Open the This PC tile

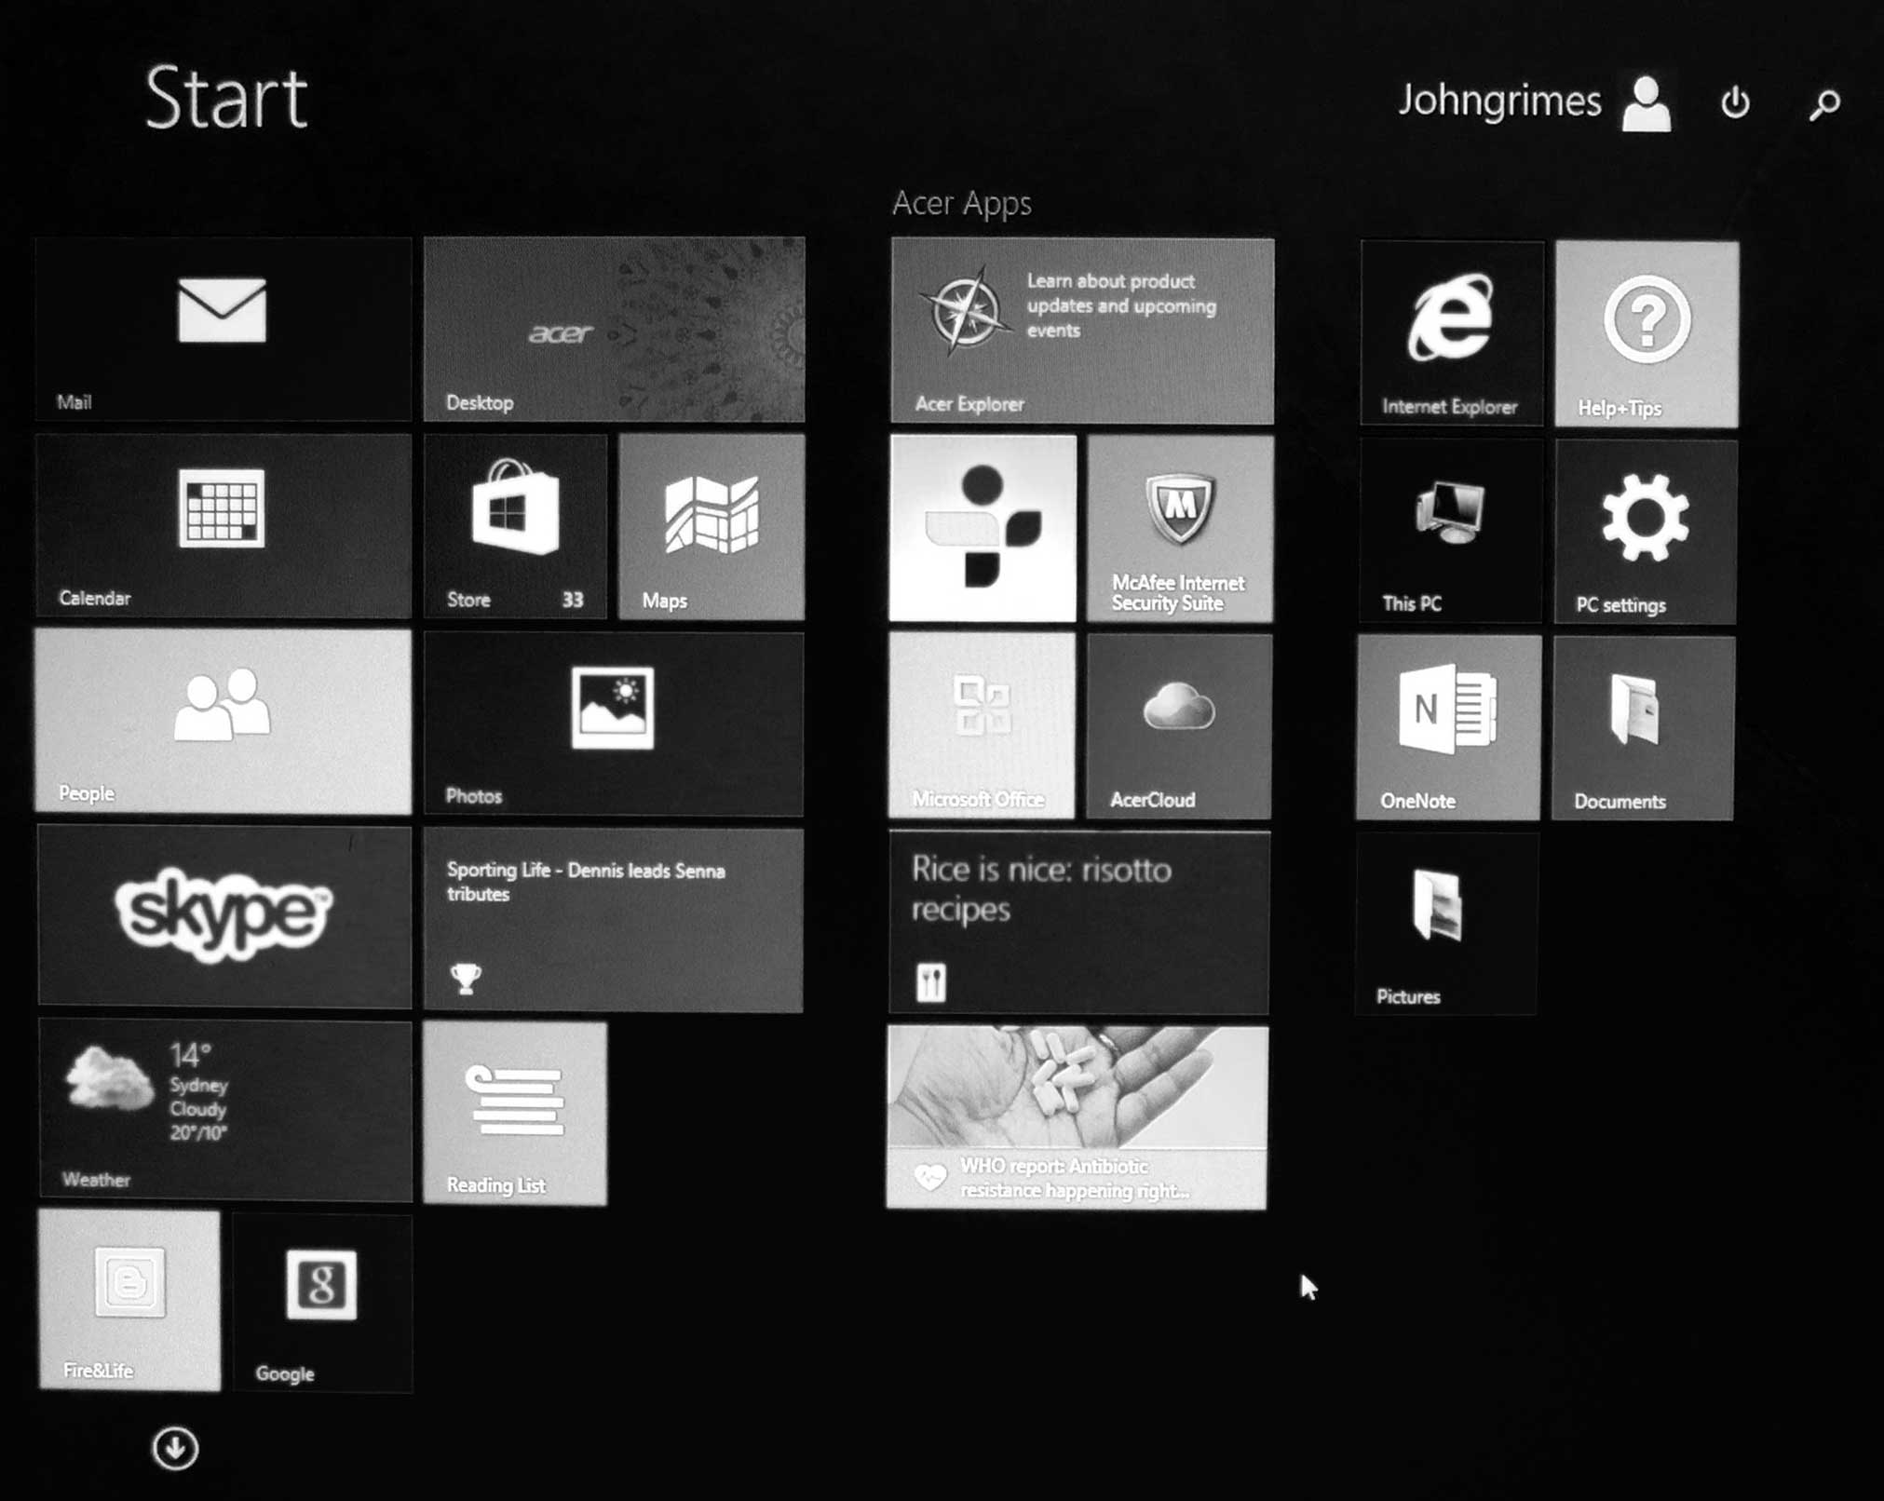tap(1450, 531)
